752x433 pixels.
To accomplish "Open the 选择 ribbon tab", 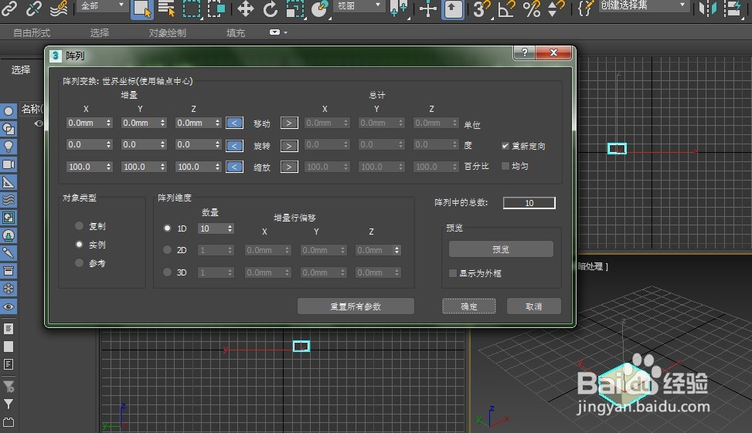I will [x=100, y=32].
